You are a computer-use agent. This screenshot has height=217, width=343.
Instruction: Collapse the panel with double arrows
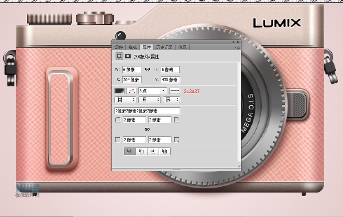pyautogui.click(x=232, y=42)
